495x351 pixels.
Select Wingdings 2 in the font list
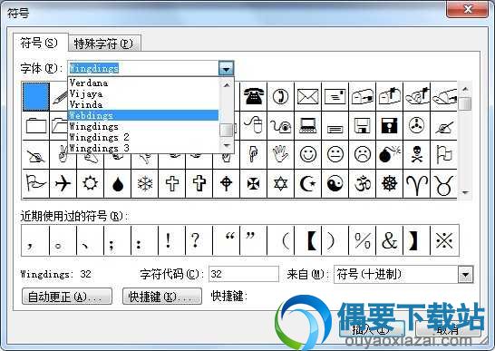pos(143,137)
